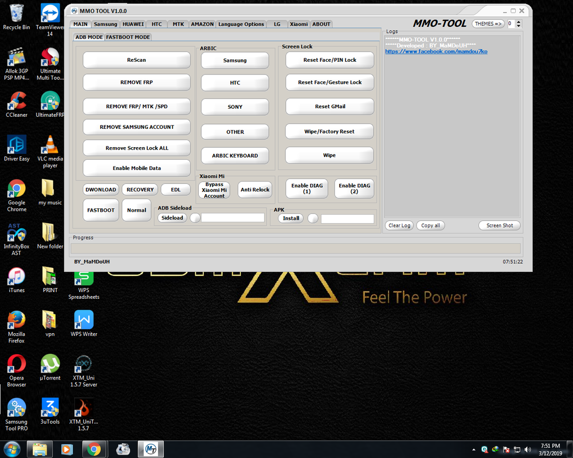This screenshot has width=573, height=458.
Task: Launch WPS Writer from desktop
Action: coord(84,323)
